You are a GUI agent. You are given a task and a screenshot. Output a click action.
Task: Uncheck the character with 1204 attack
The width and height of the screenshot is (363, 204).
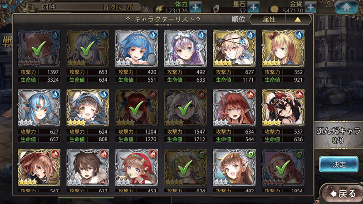point(137,108)
